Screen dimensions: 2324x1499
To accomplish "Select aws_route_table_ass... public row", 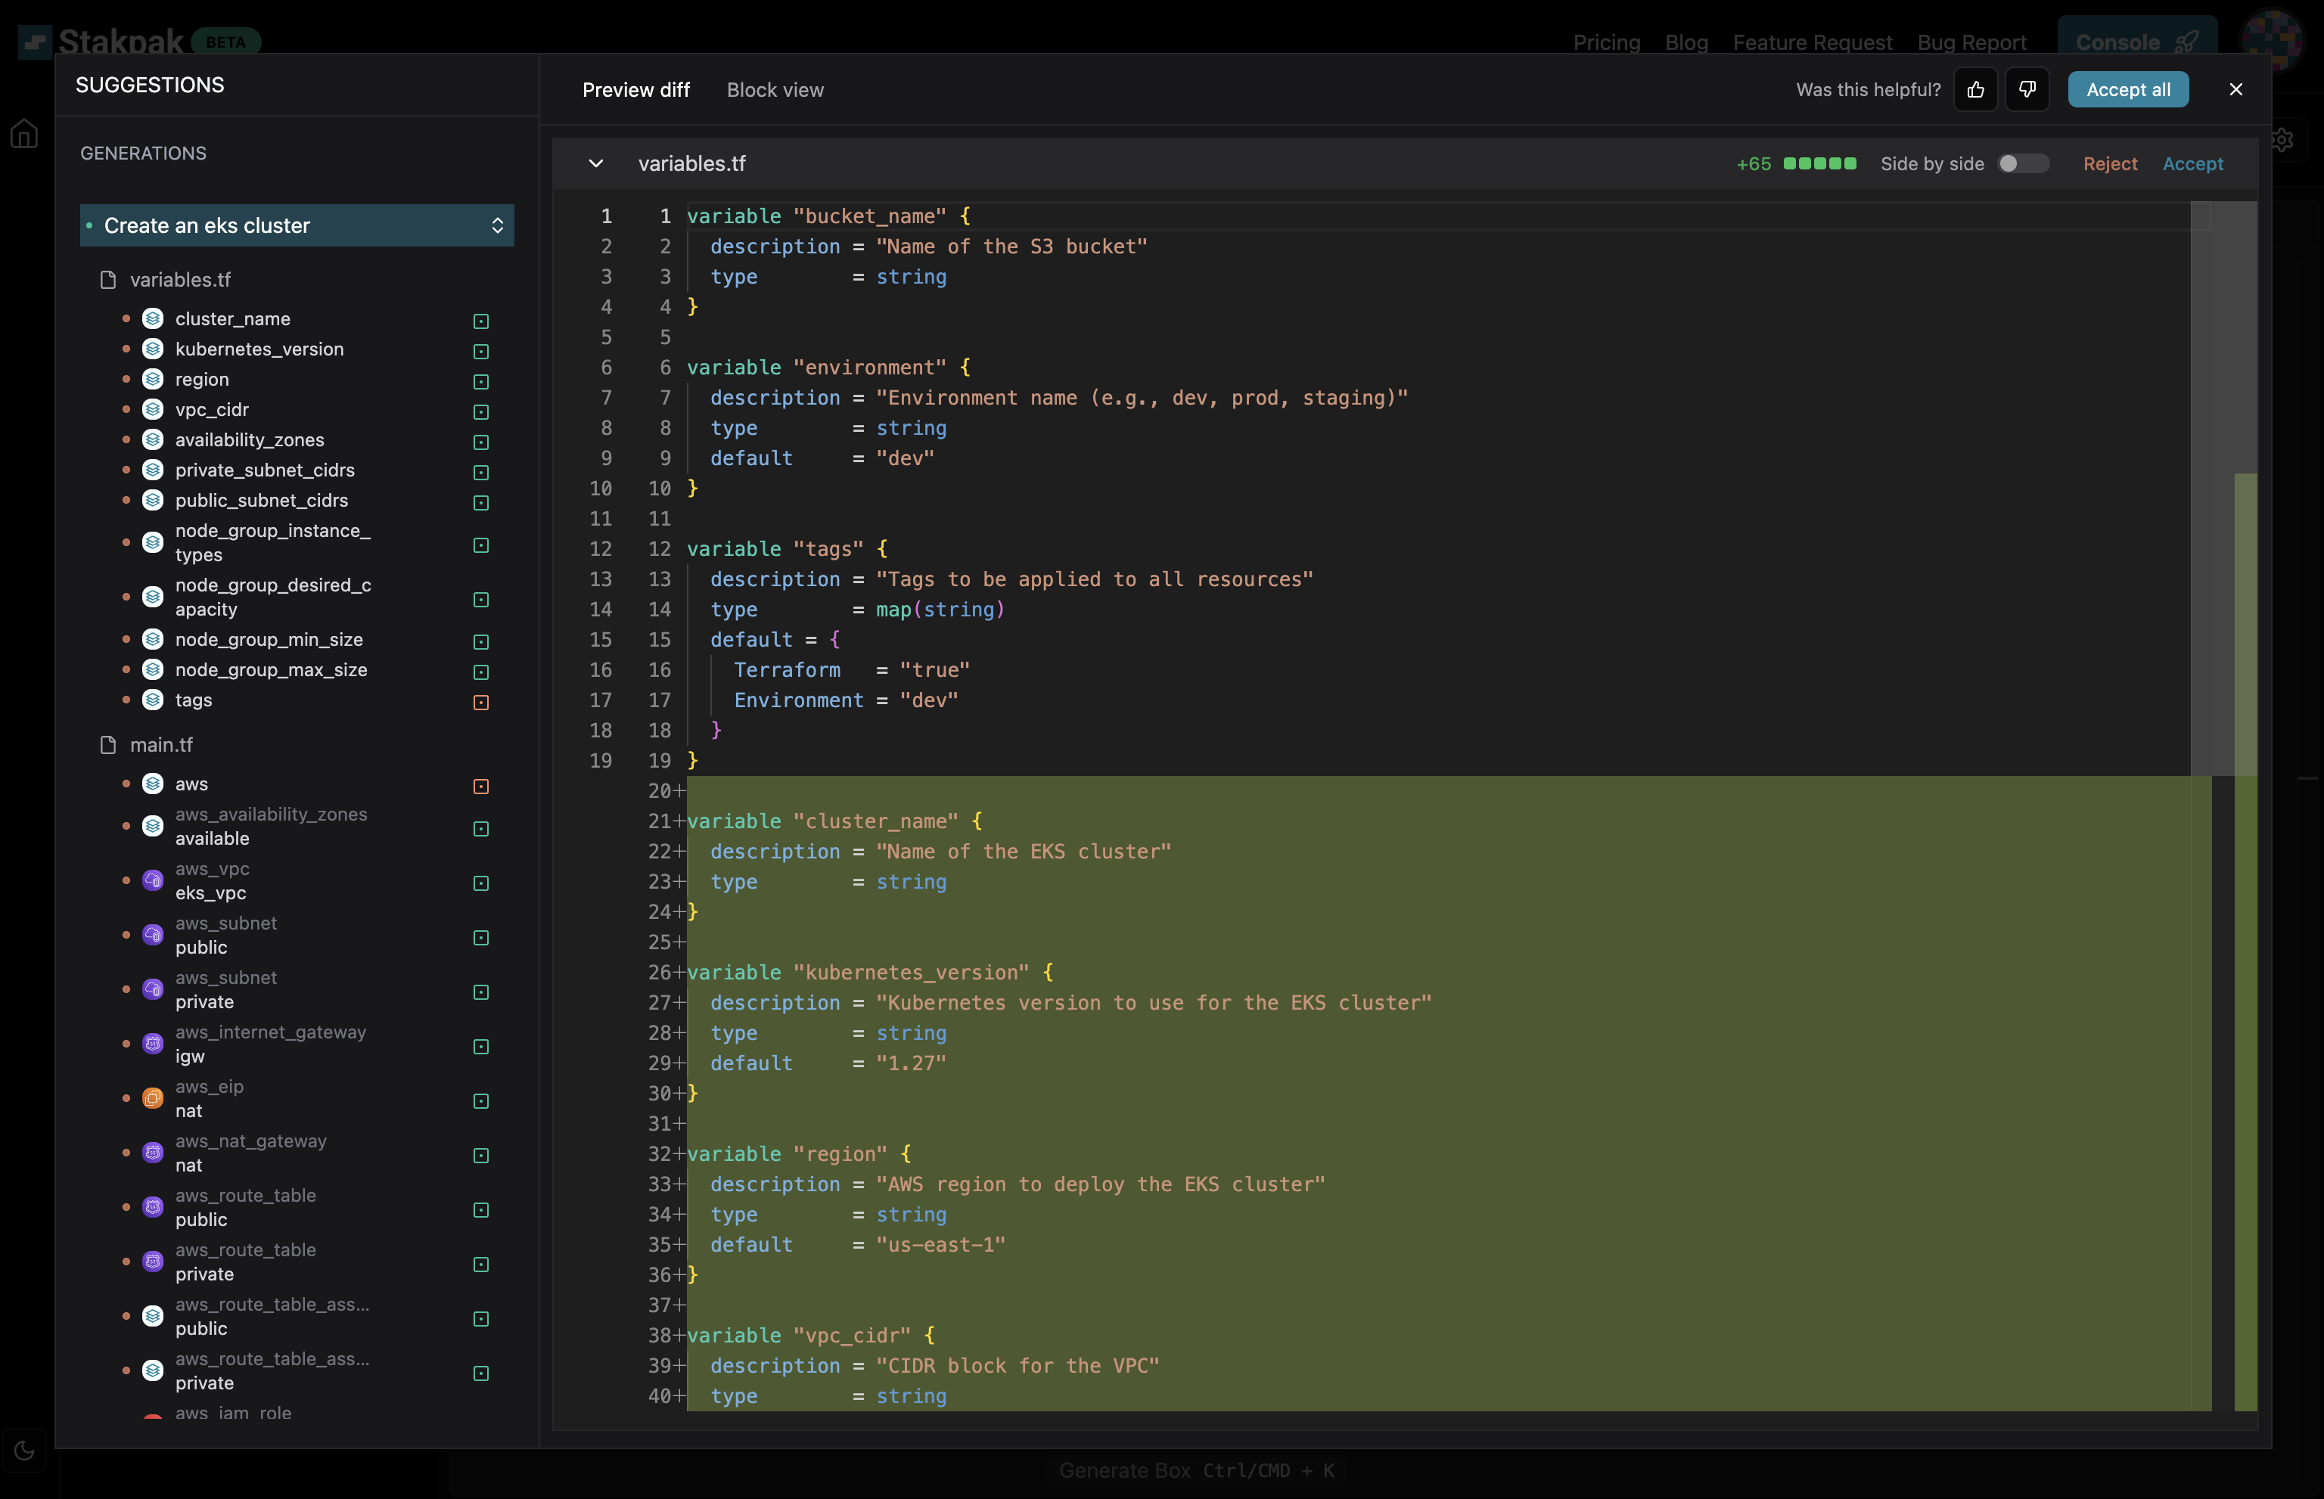I will 306,1316.
